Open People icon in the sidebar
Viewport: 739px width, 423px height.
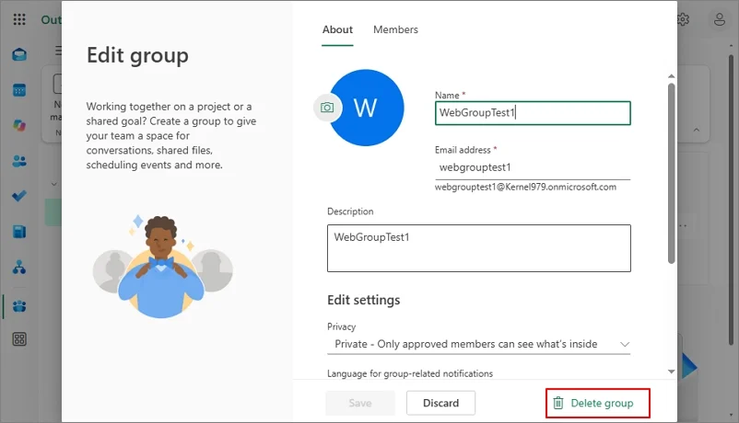coord(19,162)
